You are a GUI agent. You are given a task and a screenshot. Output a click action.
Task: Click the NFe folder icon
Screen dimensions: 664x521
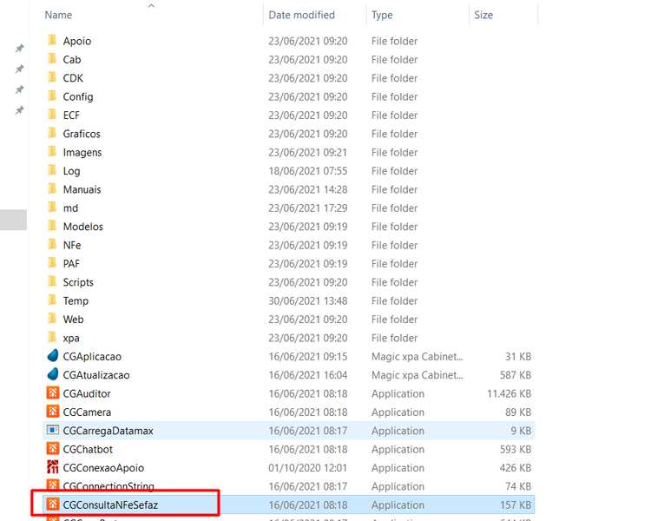coord(52,245)
